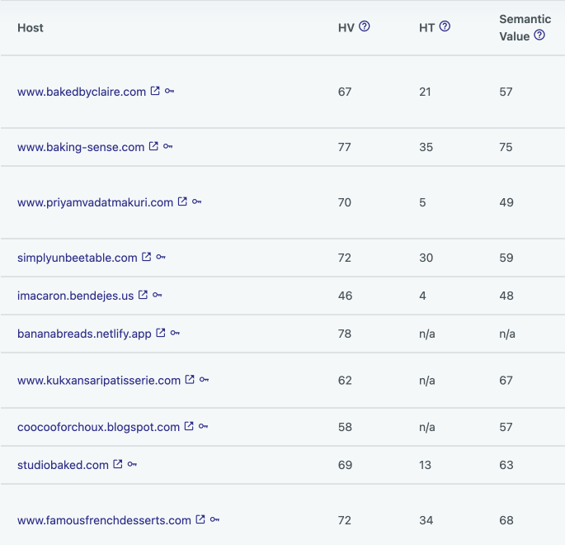Open external link icon for imacaron.bendejes.us
The width and height of the screenshot is (565, 545).
[143, 295]
